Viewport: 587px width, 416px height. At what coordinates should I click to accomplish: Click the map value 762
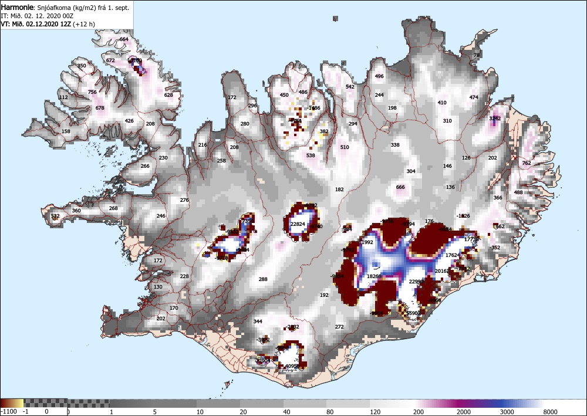click(527, 163)
